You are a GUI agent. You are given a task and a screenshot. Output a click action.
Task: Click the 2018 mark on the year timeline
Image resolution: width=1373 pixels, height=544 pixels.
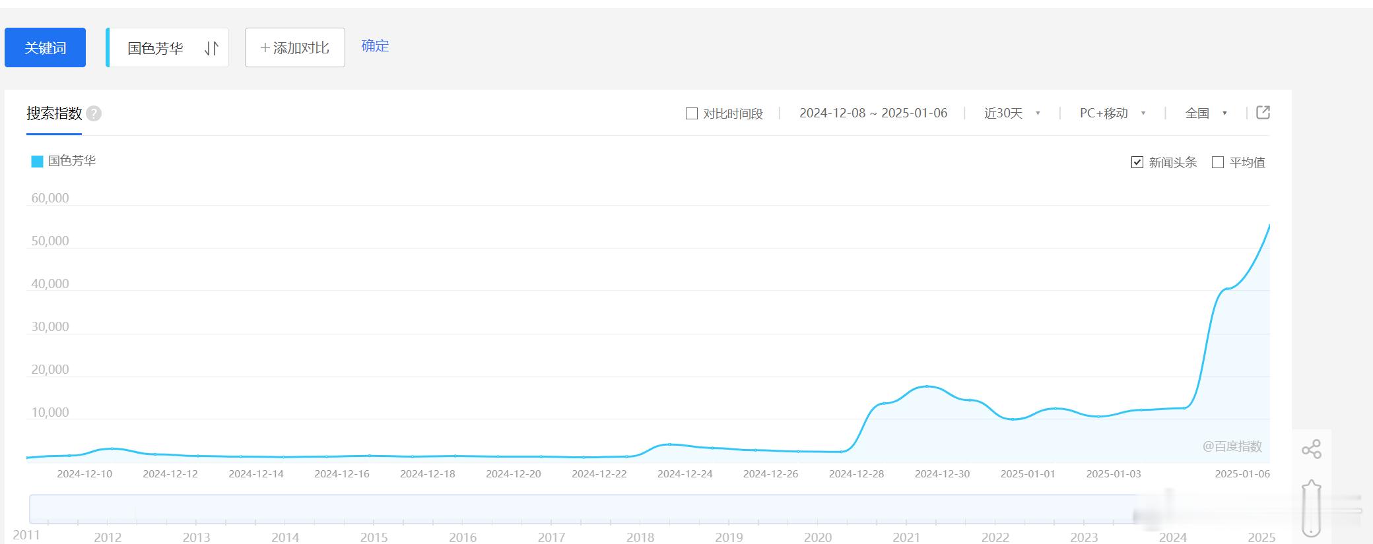pos(640,537)
